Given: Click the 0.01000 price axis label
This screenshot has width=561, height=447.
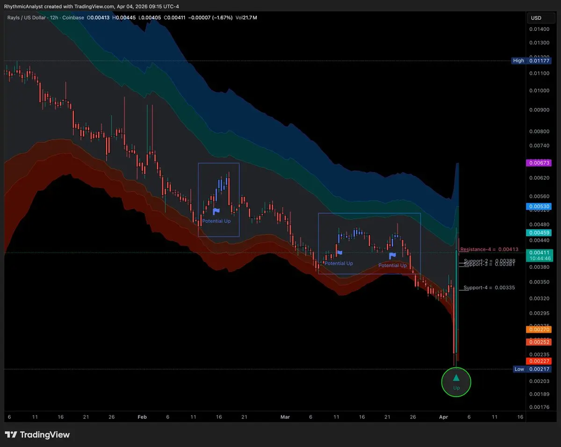Looking at the screenshot, I should click(539, 91).
